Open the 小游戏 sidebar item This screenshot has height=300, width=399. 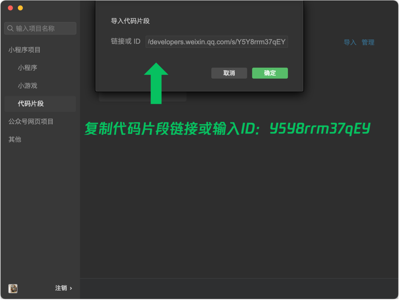[x=27, y=85]
